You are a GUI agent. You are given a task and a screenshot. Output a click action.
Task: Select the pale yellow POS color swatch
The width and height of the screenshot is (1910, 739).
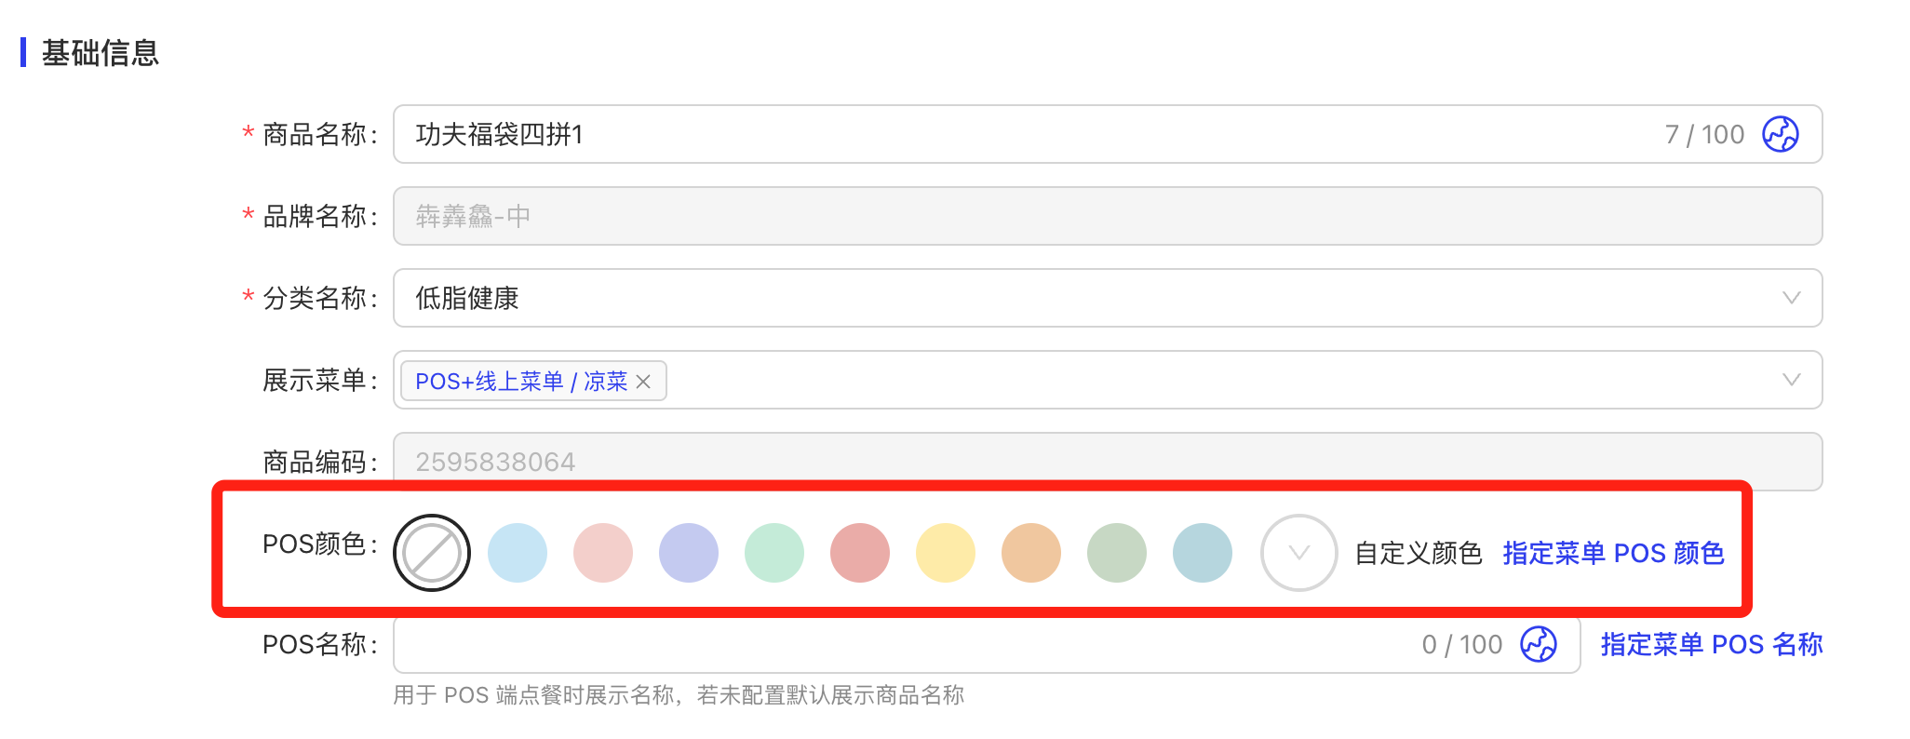(946, 553)
